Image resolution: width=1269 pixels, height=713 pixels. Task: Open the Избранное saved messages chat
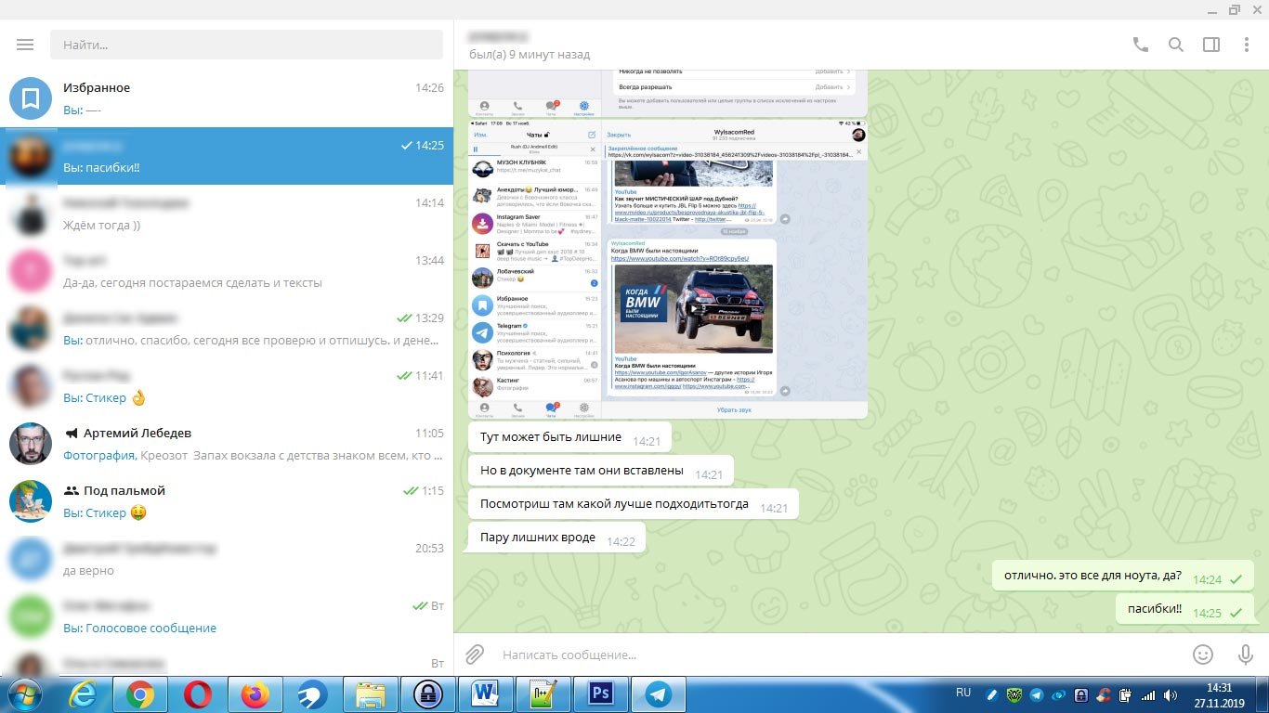227,98
